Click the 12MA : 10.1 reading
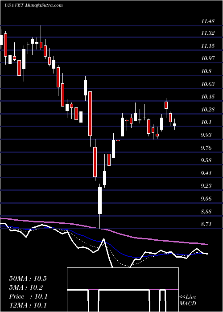This screenshot has width=223, height=312. click(x=28, y=305)
